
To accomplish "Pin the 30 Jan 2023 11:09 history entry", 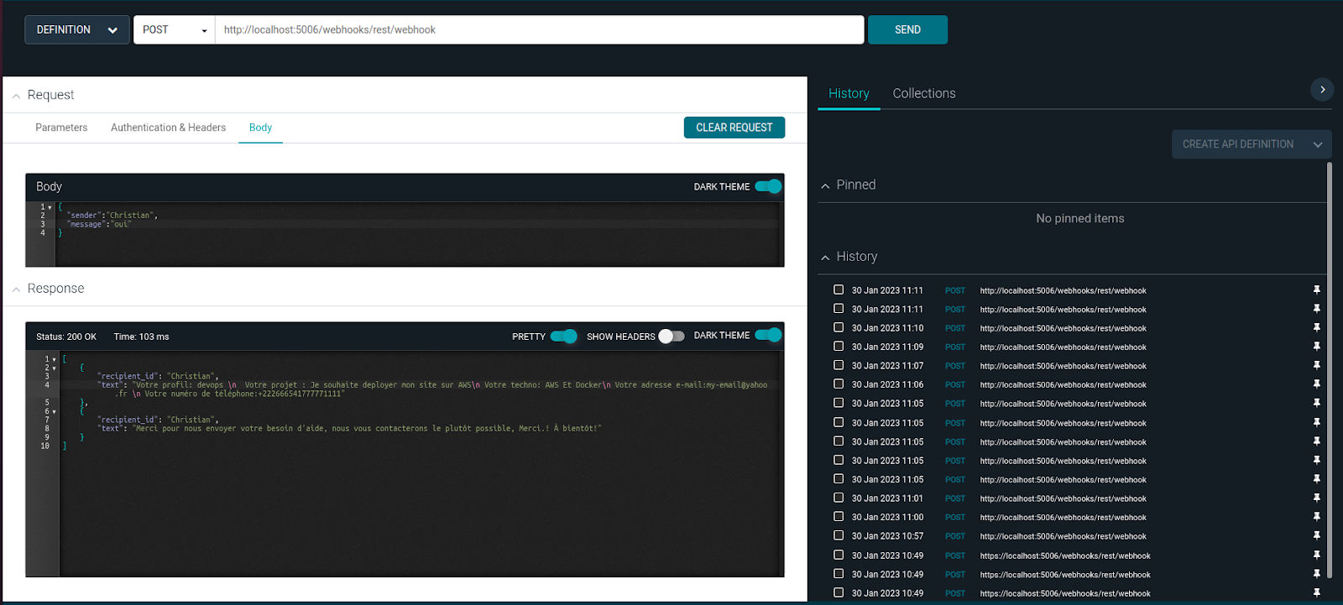I will (x=1316, y=347).
